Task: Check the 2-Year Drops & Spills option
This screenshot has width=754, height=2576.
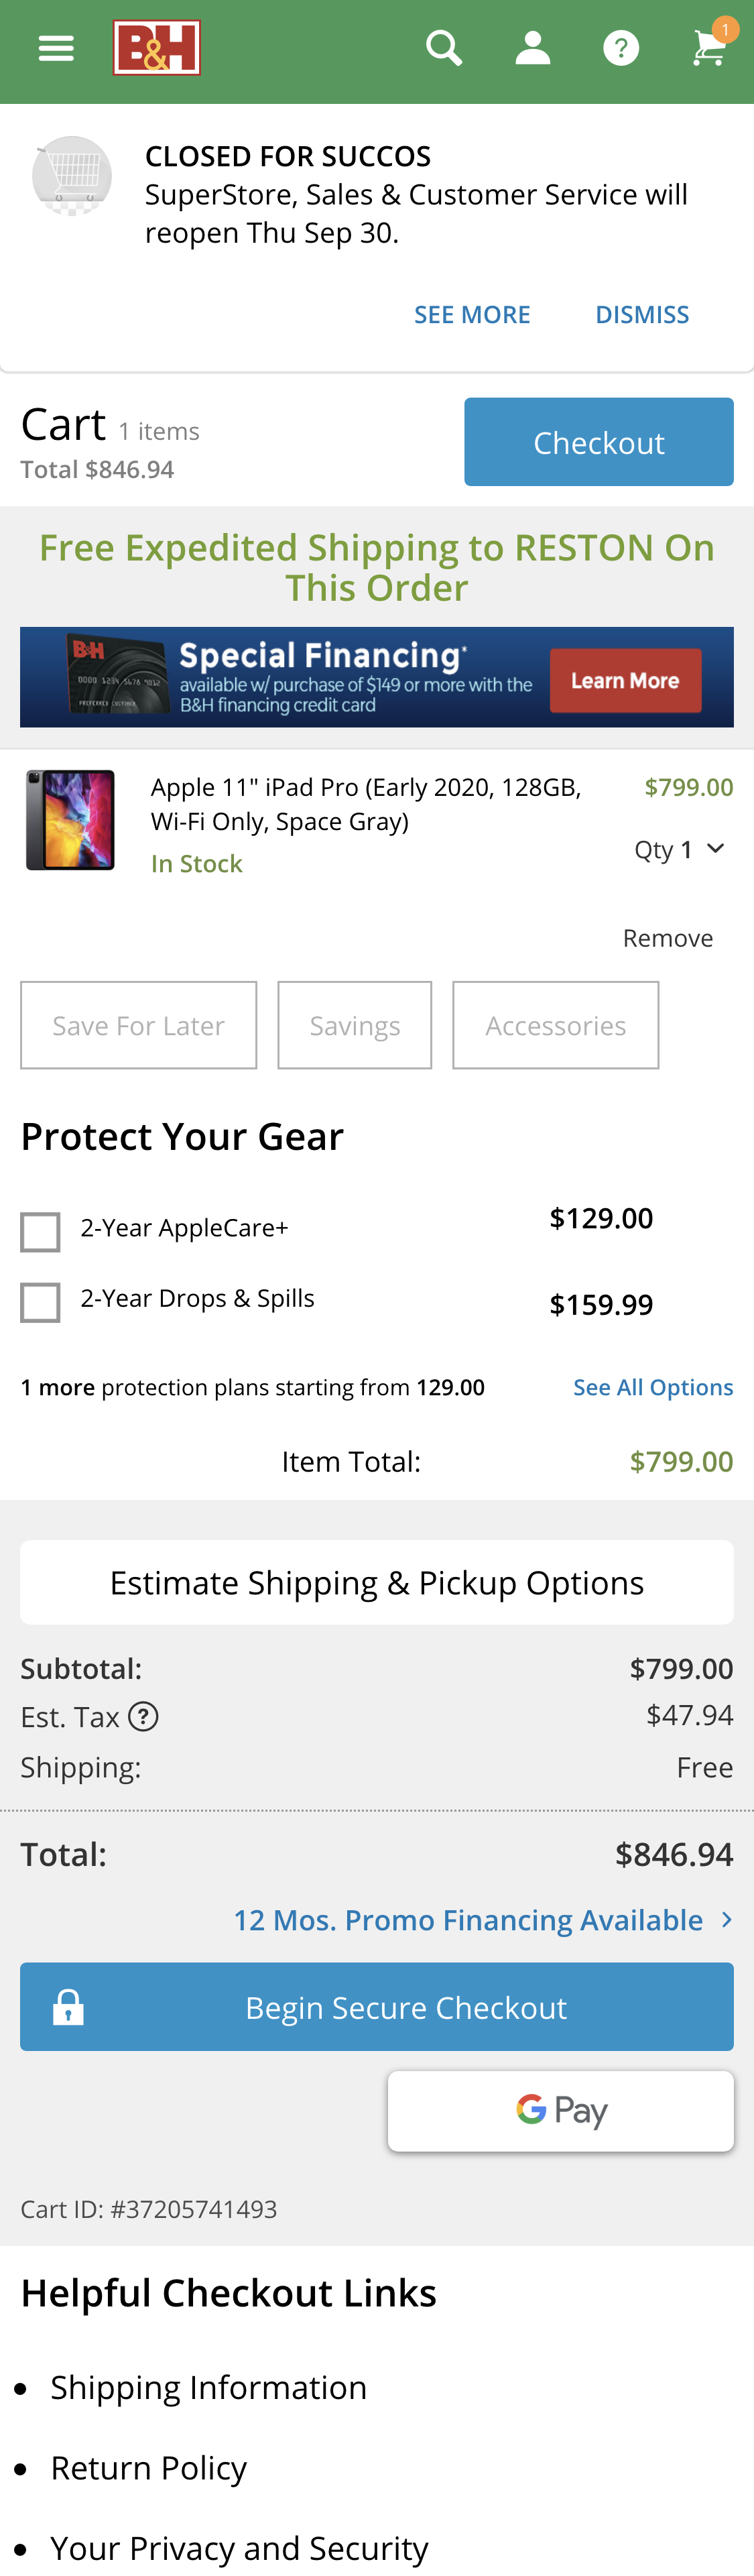Action: pos(40,1302)
